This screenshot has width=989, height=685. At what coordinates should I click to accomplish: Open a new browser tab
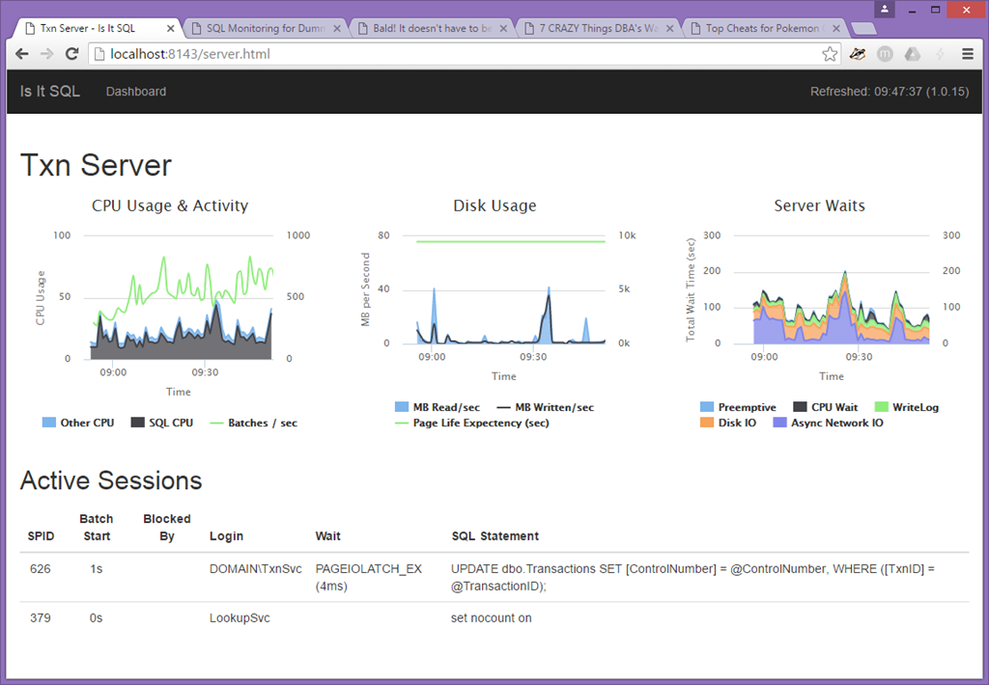point(862,29)
